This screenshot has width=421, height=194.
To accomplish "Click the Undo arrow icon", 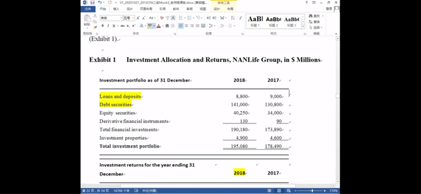I will point(99,3).
